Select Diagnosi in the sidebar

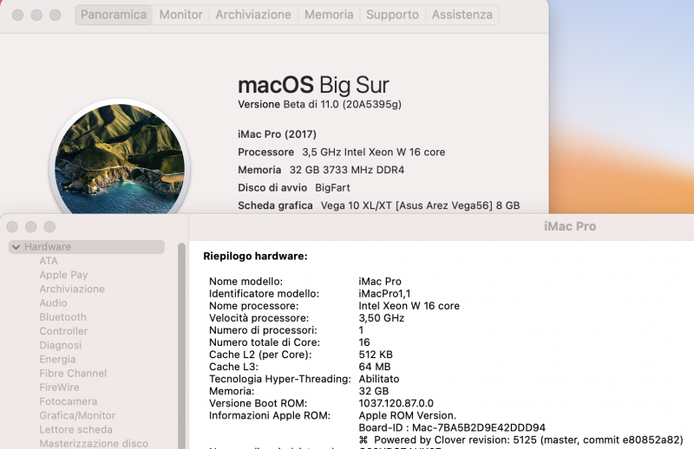pyautogui.click(x=60, y=345)
